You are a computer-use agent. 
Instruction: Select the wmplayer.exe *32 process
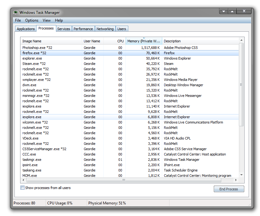[130, 80]
